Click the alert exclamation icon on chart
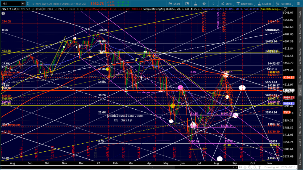The width and height of the screenshot is (303, 170). [x=3, y=14]
